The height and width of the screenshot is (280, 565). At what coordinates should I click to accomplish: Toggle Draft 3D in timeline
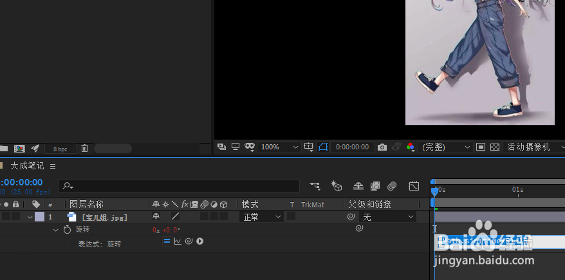coord(336,186)
